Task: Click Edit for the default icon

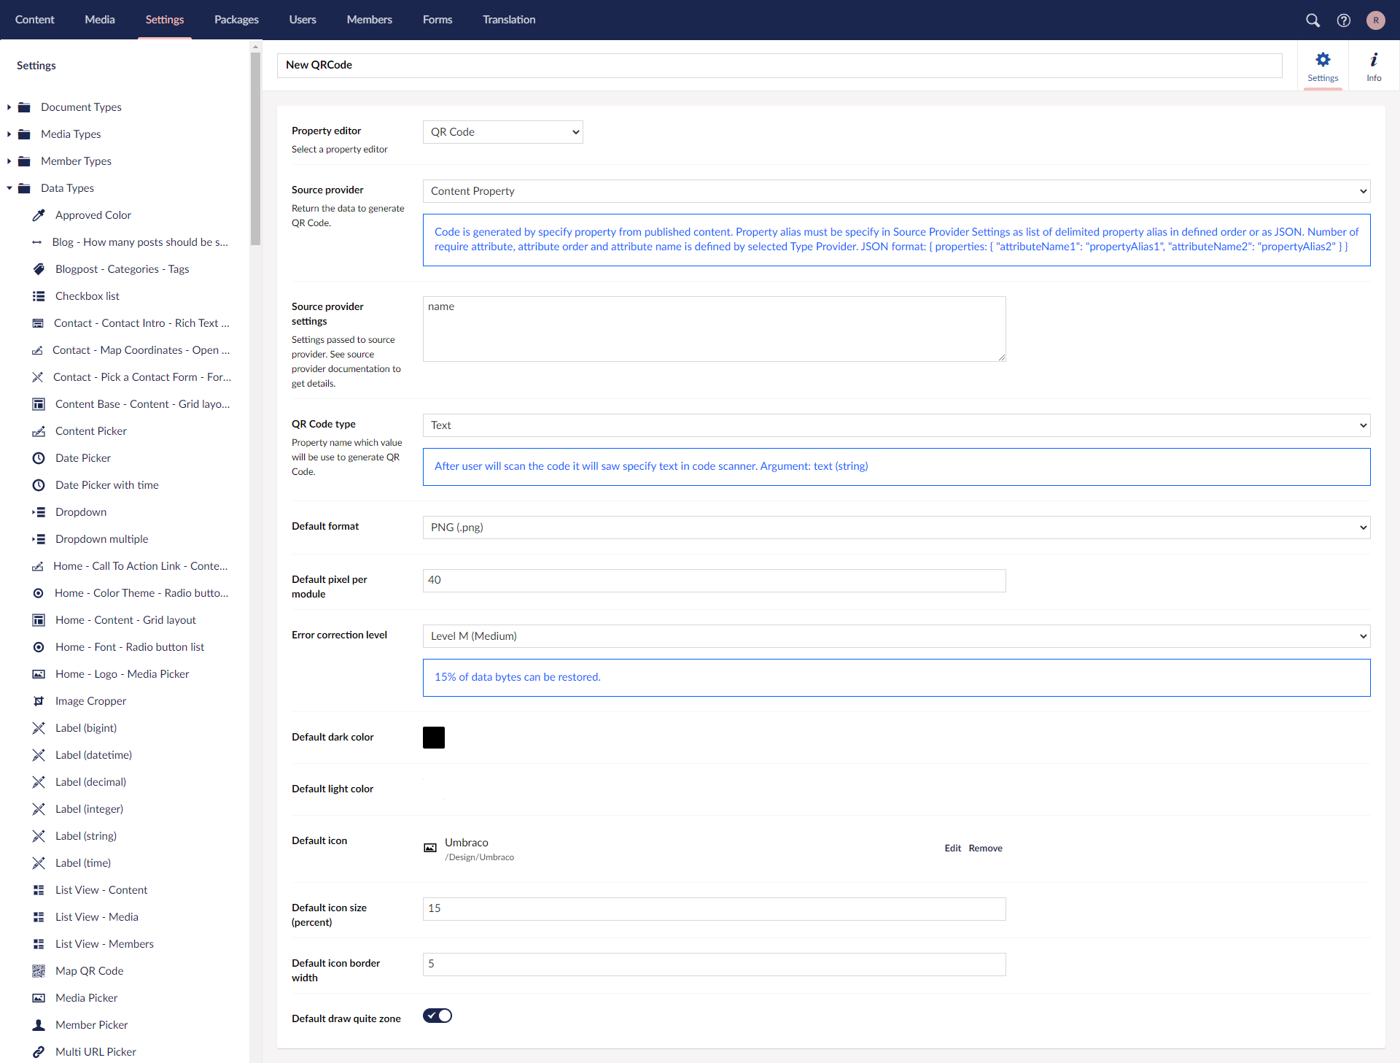Action: click(952, 848)
